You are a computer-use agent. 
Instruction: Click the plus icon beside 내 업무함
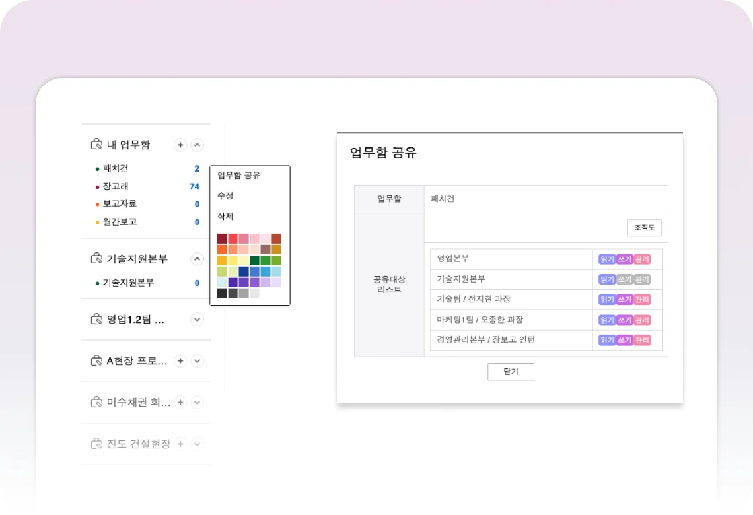click(180, 145)
